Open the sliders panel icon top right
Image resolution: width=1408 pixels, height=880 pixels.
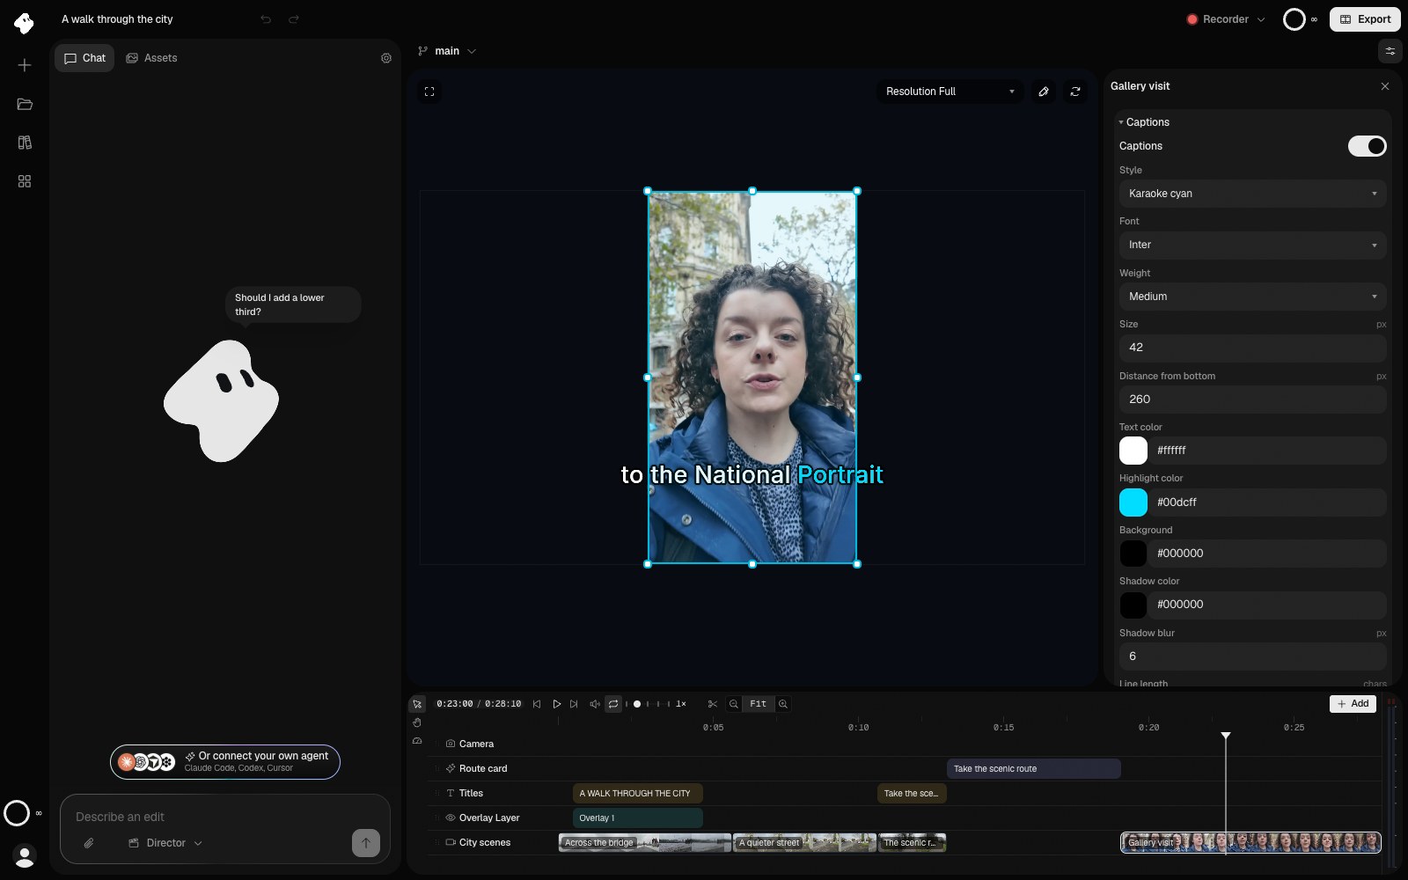point(1390,51)
